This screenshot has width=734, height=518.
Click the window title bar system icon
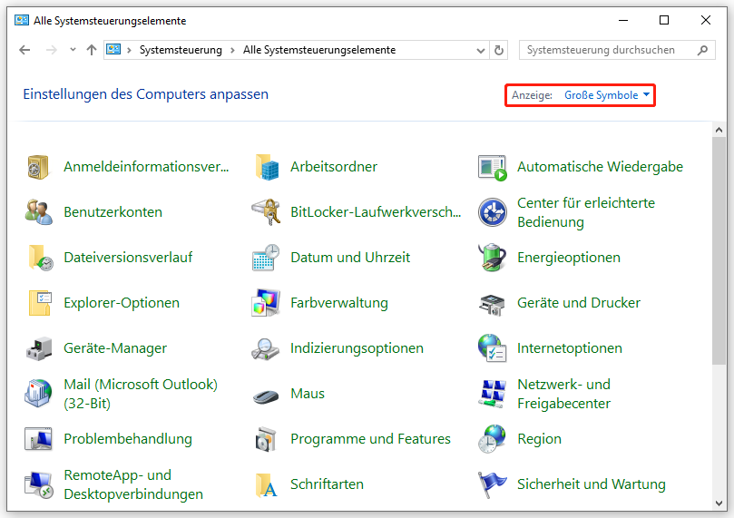coord(22,20)
